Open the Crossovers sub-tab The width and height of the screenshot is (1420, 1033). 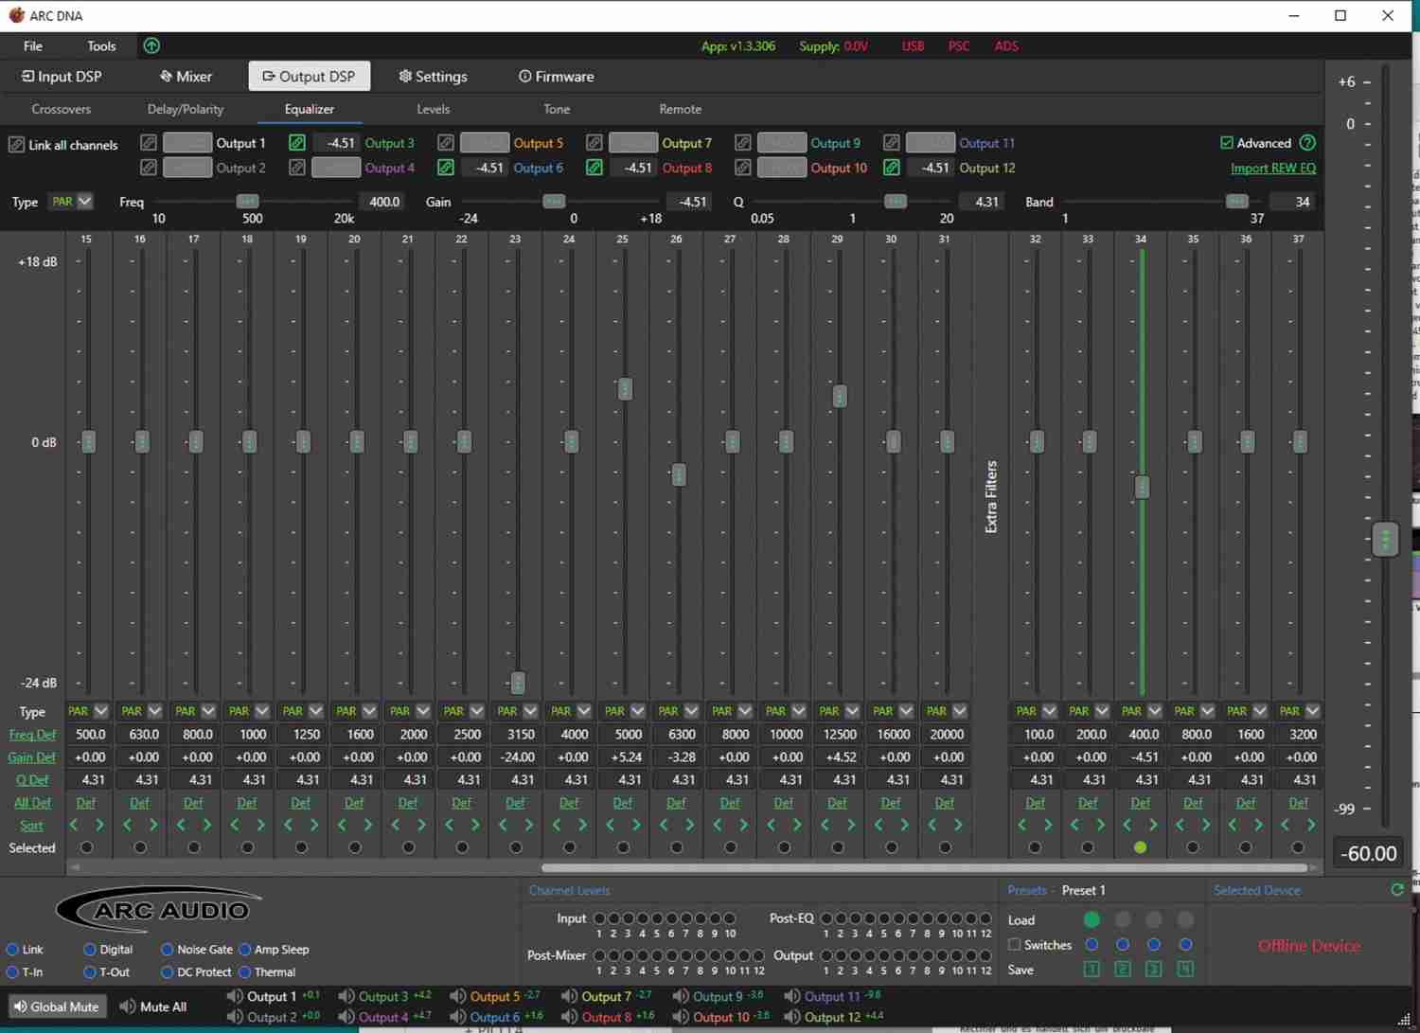coord(62,109)
